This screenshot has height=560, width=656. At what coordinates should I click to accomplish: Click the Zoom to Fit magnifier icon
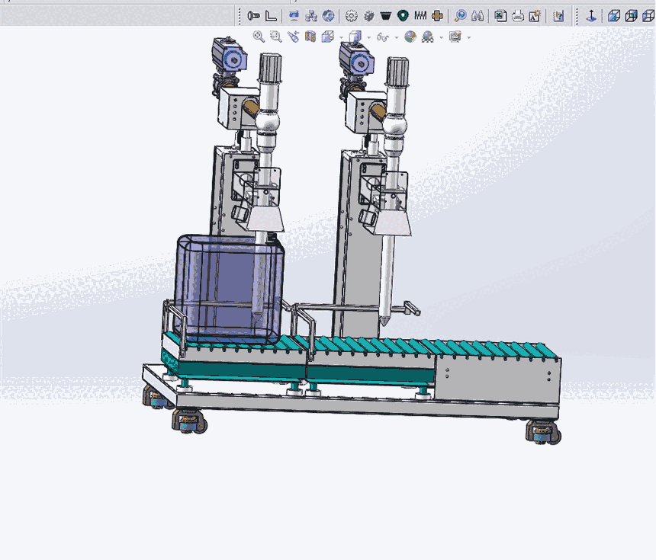pyautogui.click(x=259, y=36)
